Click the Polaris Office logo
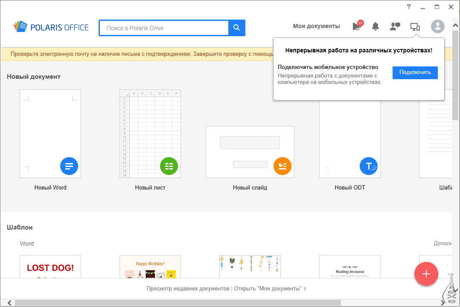This screenshot has height=307, width=460. [x=51, y=27]
